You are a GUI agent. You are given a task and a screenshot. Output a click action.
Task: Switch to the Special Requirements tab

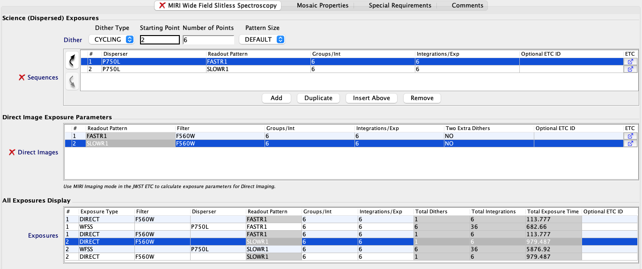[399, 6]
